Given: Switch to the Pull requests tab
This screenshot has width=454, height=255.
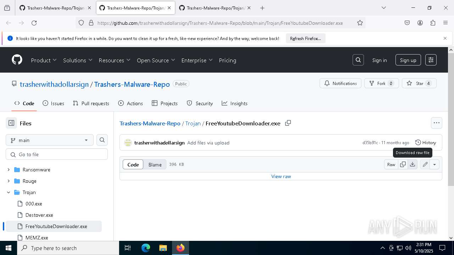Looking at the screenshot, I should 91,103.
